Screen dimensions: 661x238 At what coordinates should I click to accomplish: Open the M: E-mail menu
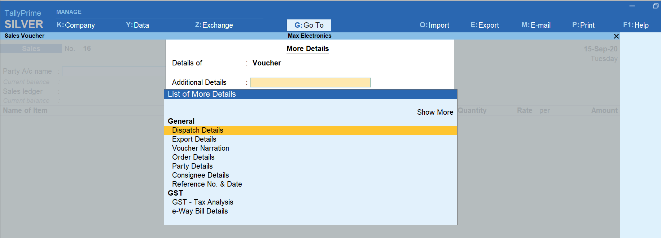click(x=536, y=25)
